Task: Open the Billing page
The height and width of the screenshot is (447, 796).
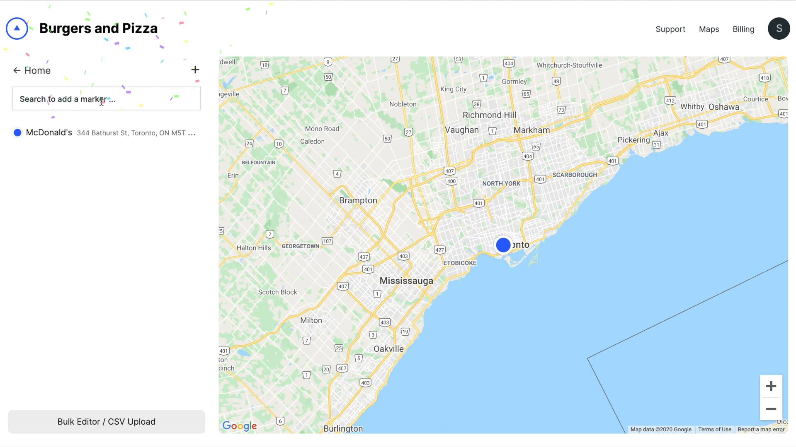Action: [x=743, y=29]
